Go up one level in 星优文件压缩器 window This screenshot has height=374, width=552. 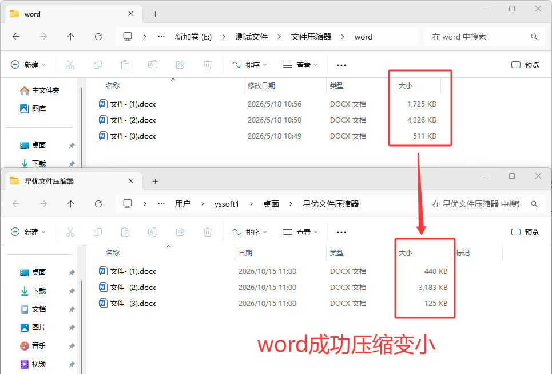point(71,204)
